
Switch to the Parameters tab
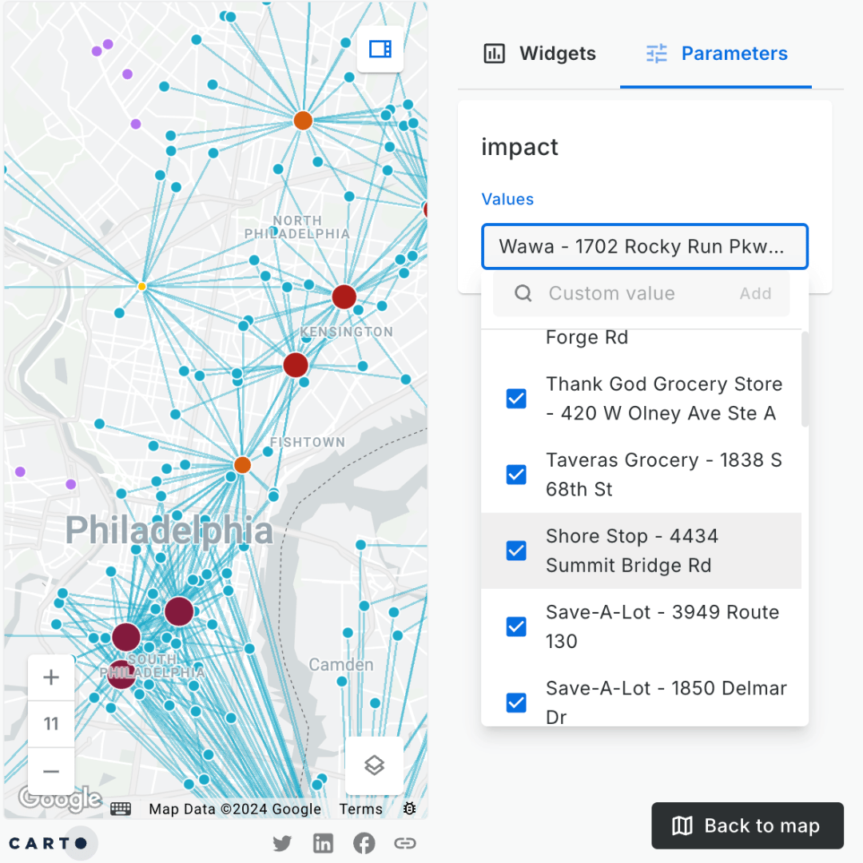(x=716, y=54)
